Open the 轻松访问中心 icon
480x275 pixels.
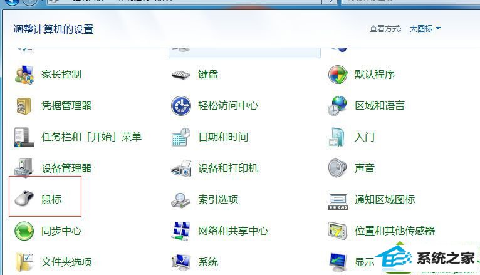click(181, 106)
